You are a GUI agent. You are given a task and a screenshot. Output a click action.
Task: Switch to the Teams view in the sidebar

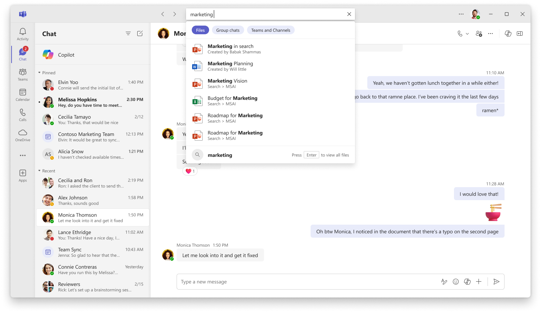coord(22,74)
